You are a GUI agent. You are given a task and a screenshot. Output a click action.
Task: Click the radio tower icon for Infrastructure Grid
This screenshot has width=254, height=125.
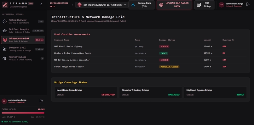click(x=5, y=40)
